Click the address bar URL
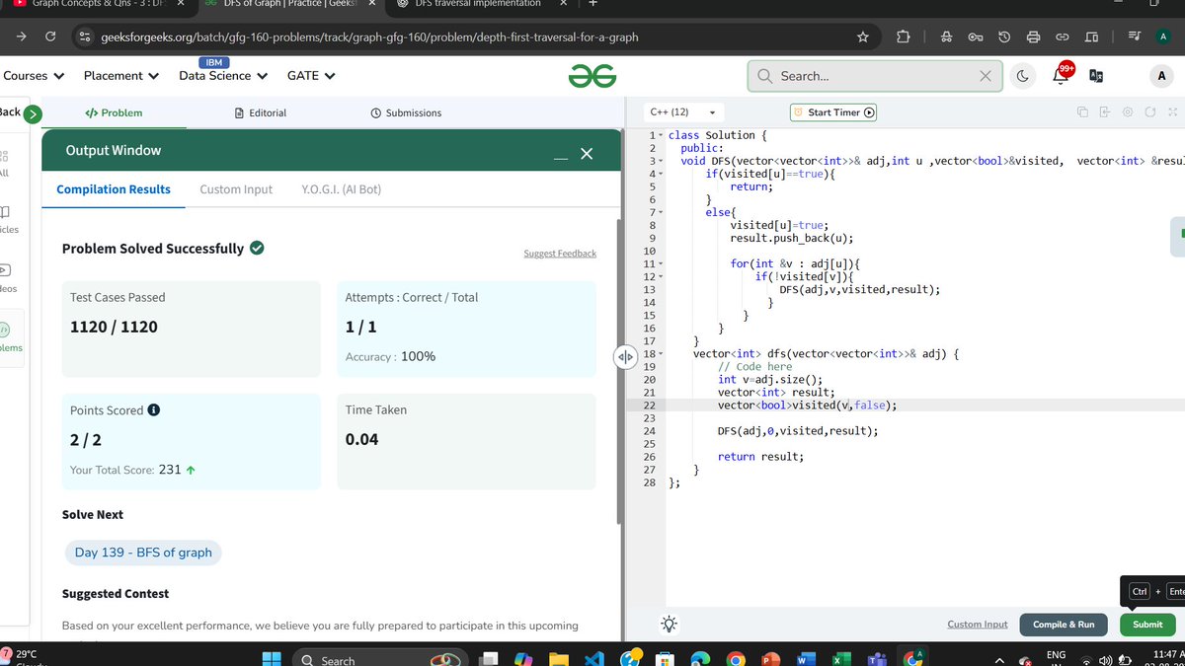The width and height of the screenshot is (1185, 666). click(x=370, y=37)
